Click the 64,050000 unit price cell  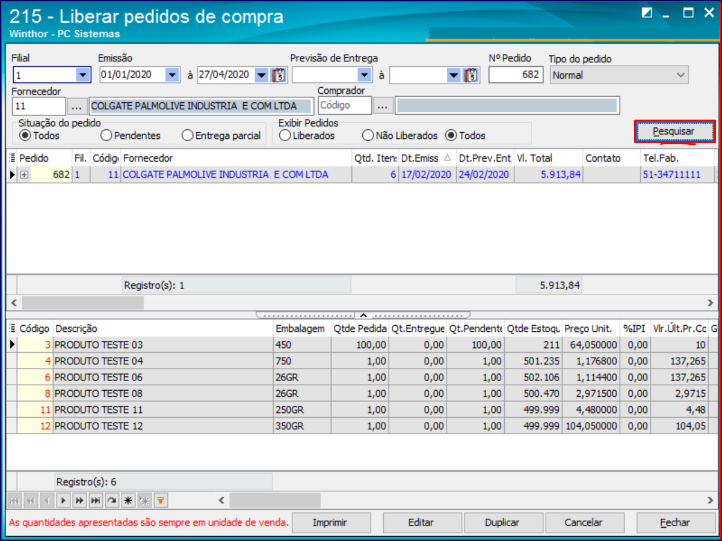(x=591, y=345)
